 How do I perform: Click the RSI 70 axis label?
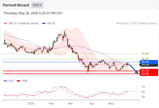(x=143, y=87)
